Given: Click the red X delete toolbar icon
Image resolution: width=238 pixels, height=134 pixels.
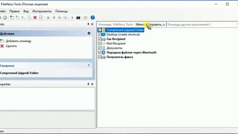Looking at the screenshot, I should (35, 17).
